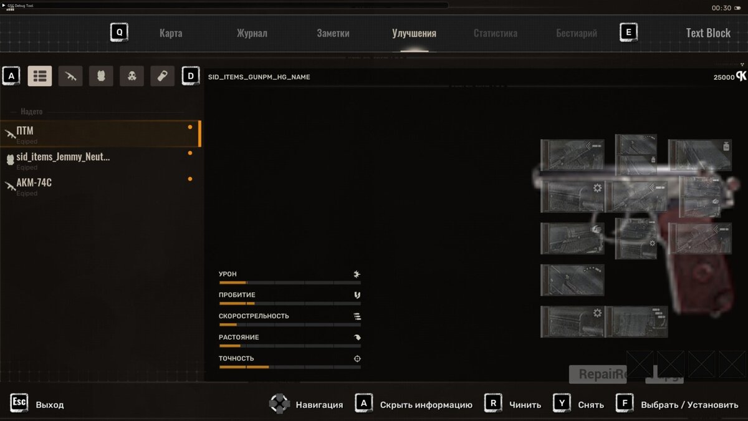The image size is (748, 421).
Task: Click the last crossed-out empty slot box
Action: (732, 364)
